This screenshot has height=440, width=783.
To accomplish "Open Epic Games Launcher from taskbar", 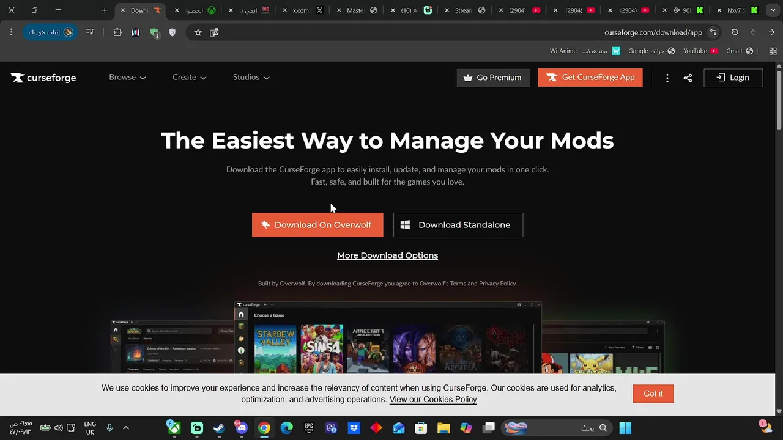I will (309, 428).
